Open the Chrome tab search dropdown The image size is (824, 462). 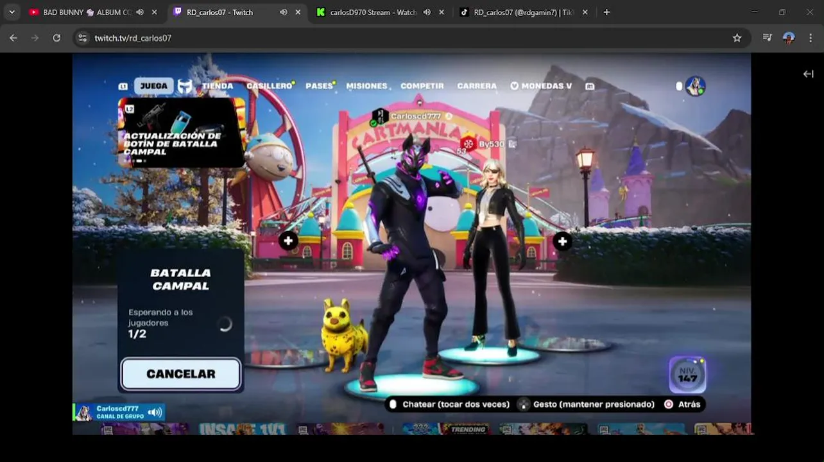pos(12,12)
